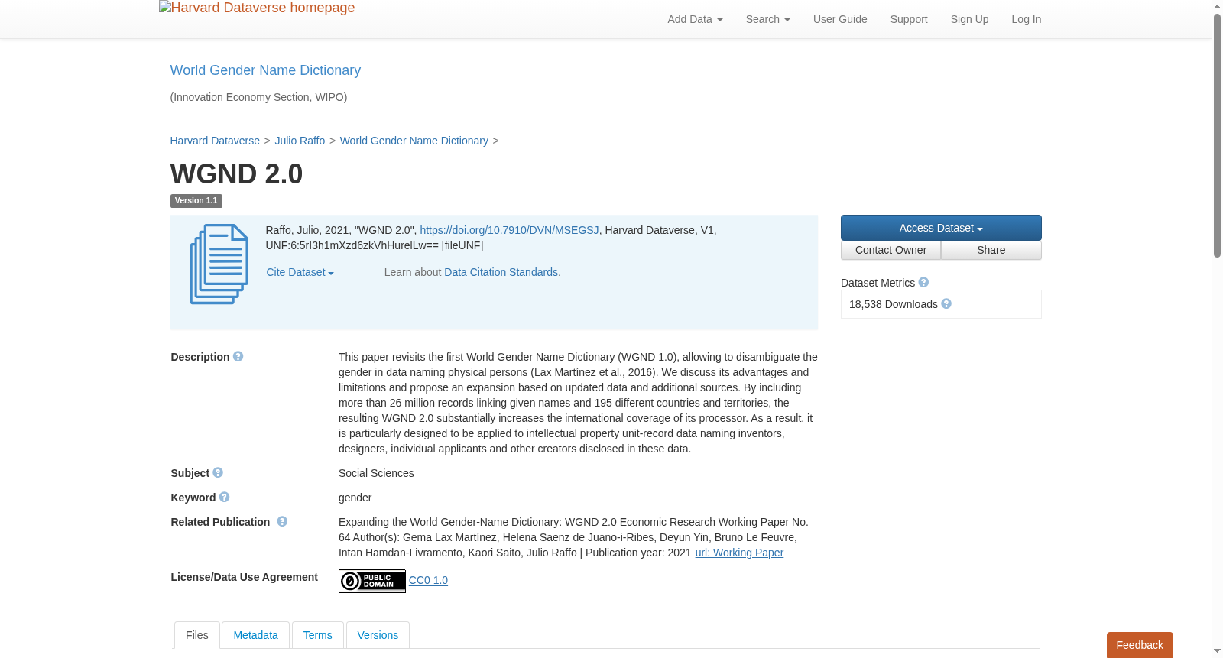
Task: Click Sign Up in the navbar
Action: pyautogui.click(x=969, y=19)
